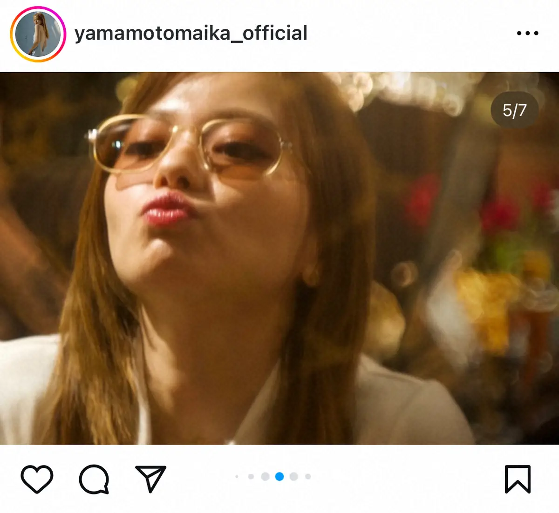The image size is (559, 513).
Task: View story via the ringed profile picture
Action: [x=38, y=34]
